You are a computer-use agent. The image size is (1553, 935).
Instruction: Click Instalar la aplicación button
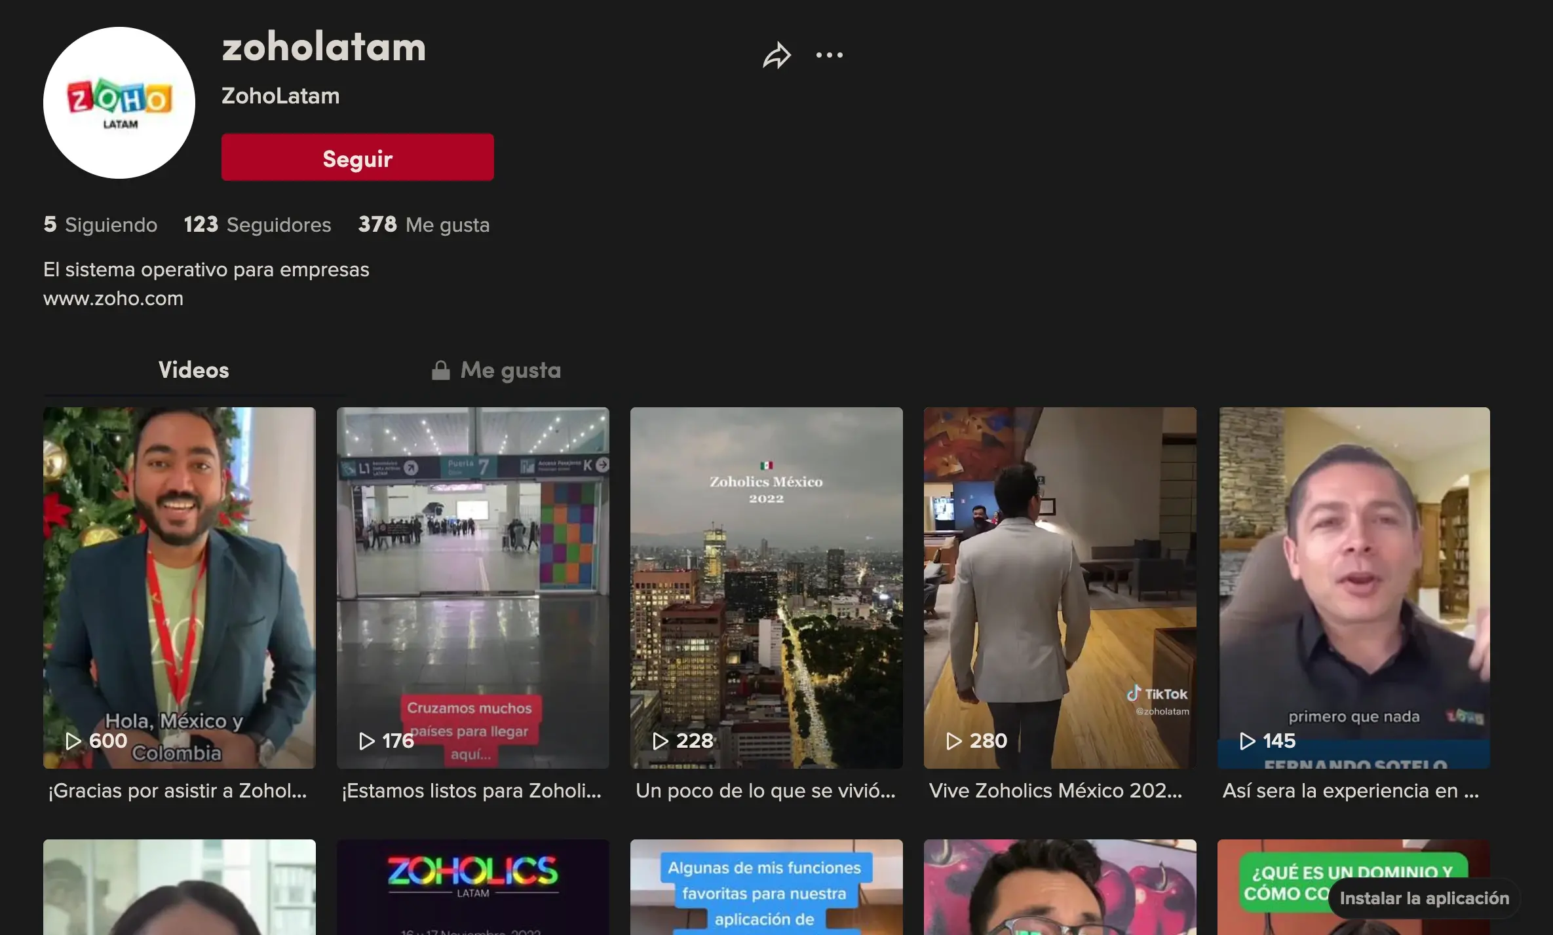(1424, 898)
